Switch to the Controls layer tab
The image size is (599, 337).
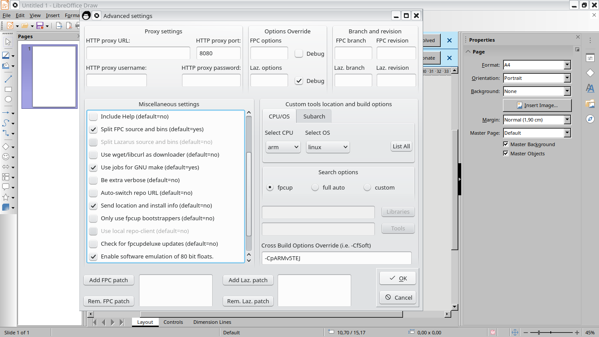tap(173, 322)
